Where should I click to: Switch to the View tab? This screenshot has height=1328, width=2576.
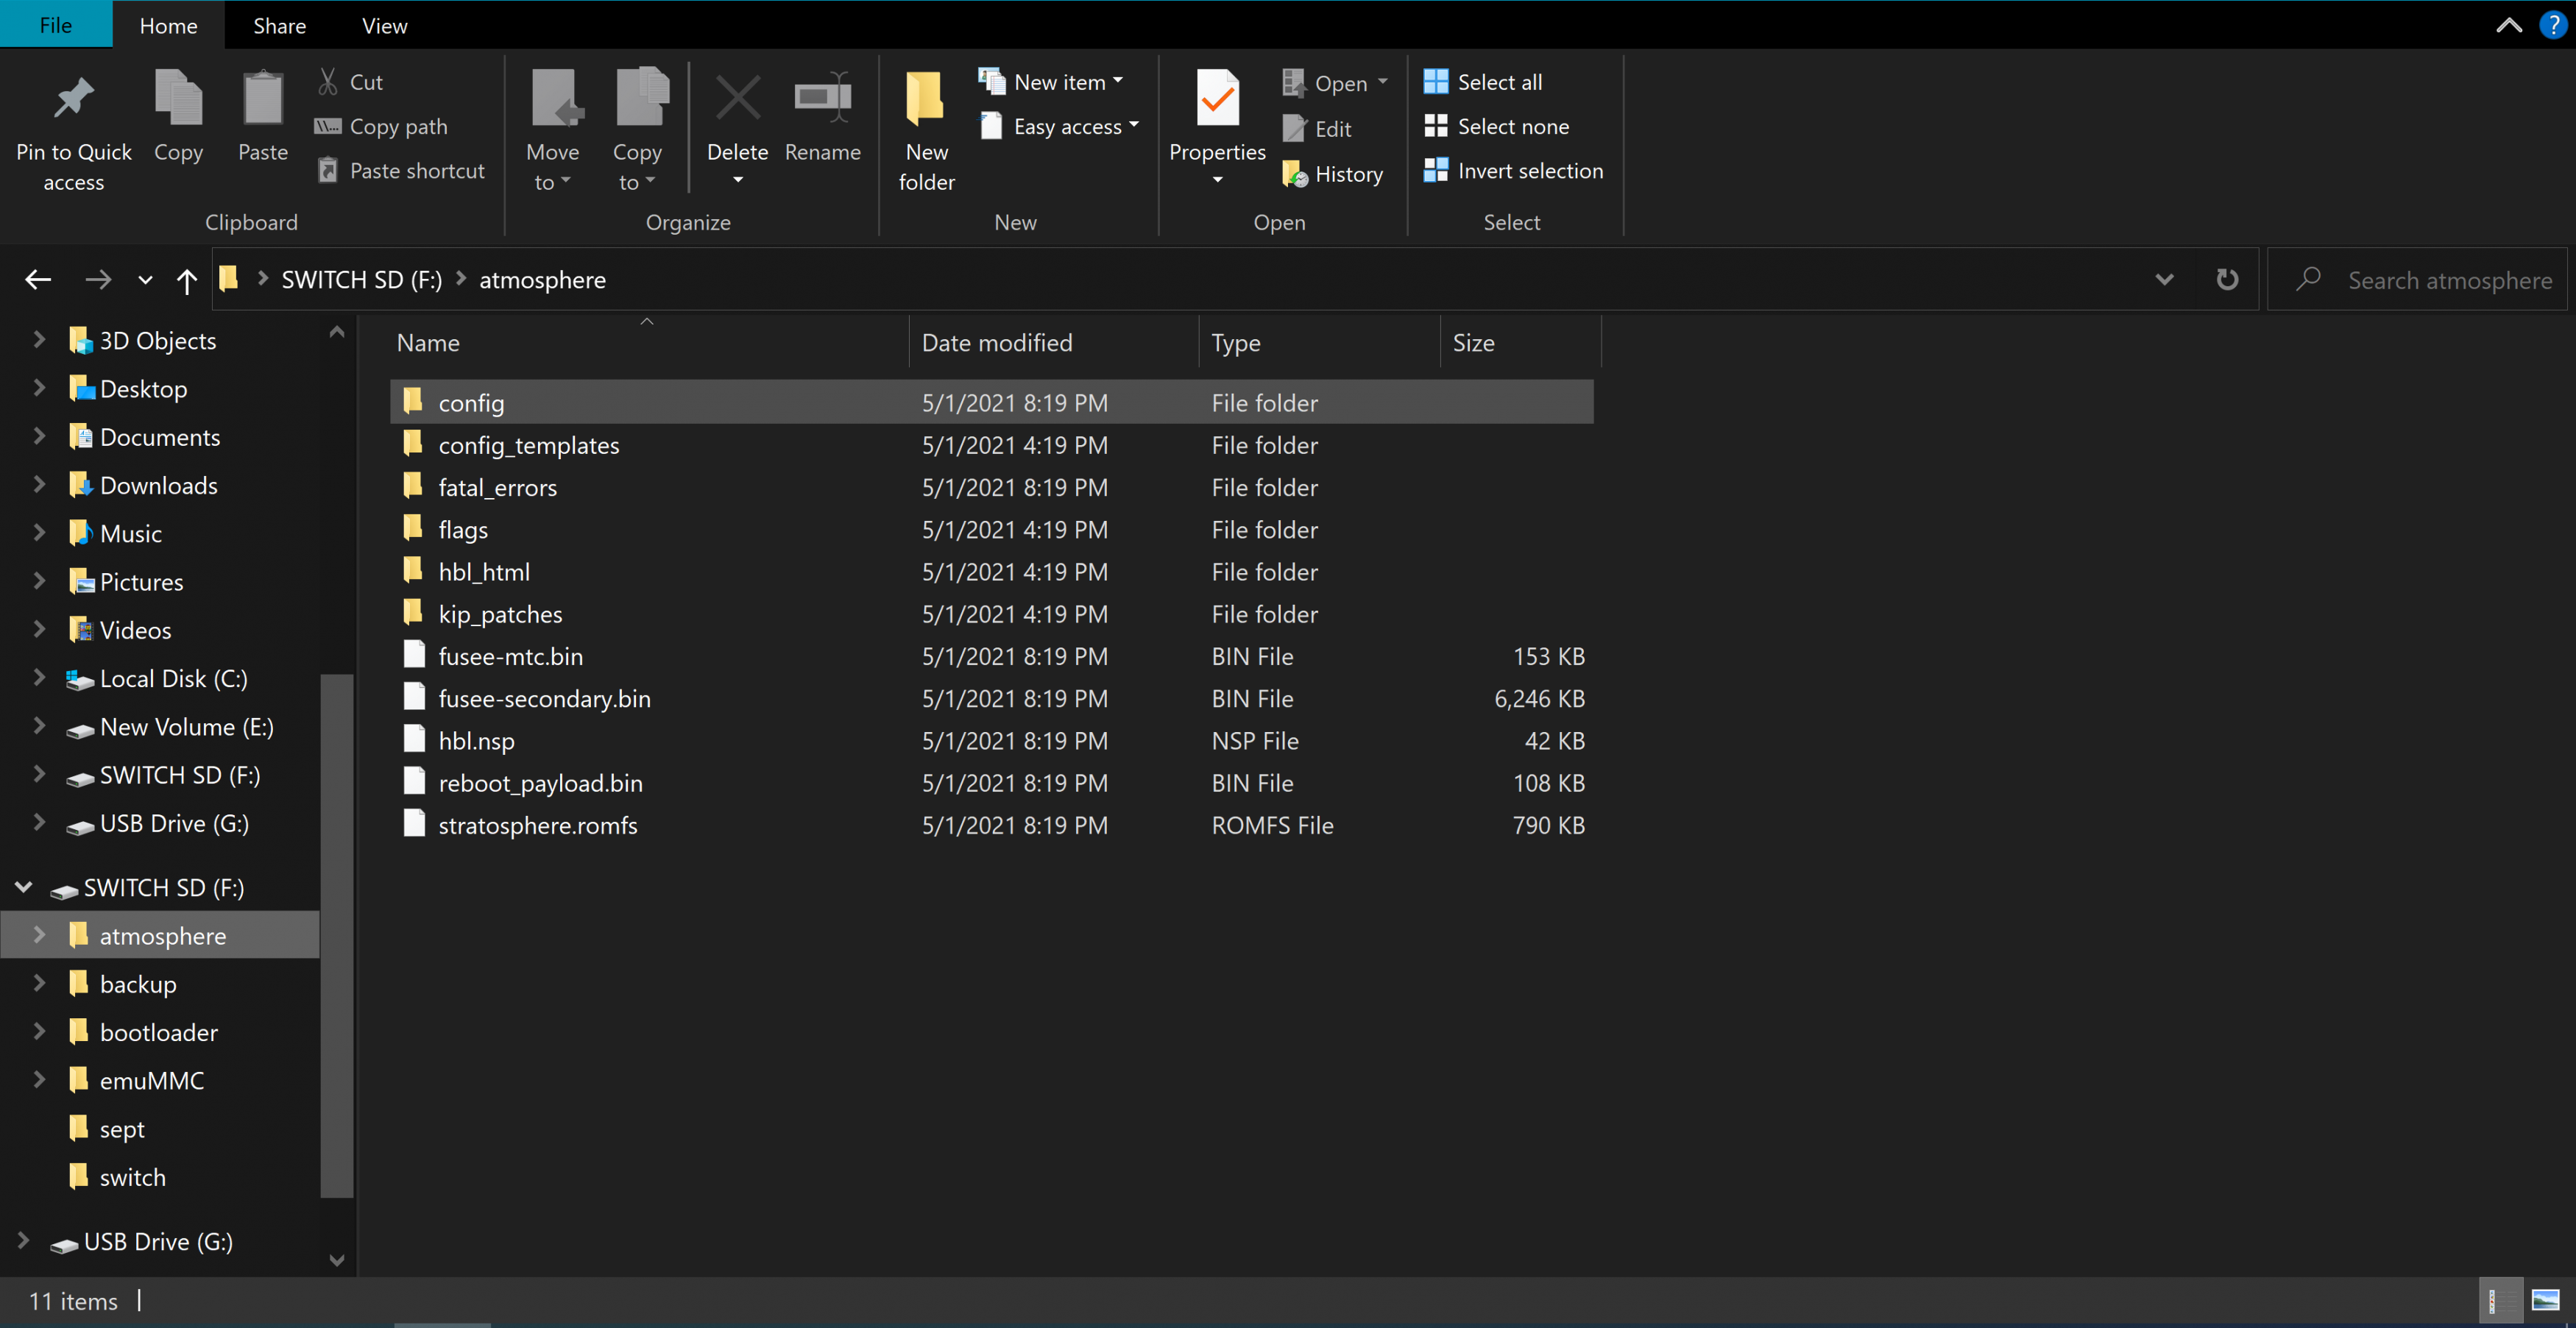pyautogui.click(x=384, y=26)
